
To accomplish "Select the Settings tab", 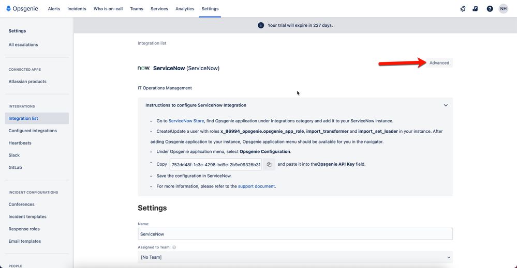I will 210,9.
